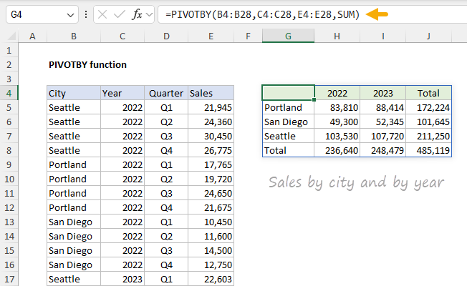Click pivot value 52,345
This screenshot has height=286, width=467.
(382, 122)
